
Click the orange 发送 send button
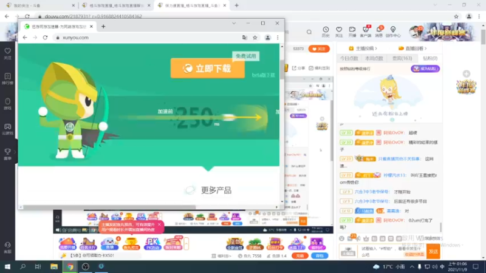[x=433, y=252]
